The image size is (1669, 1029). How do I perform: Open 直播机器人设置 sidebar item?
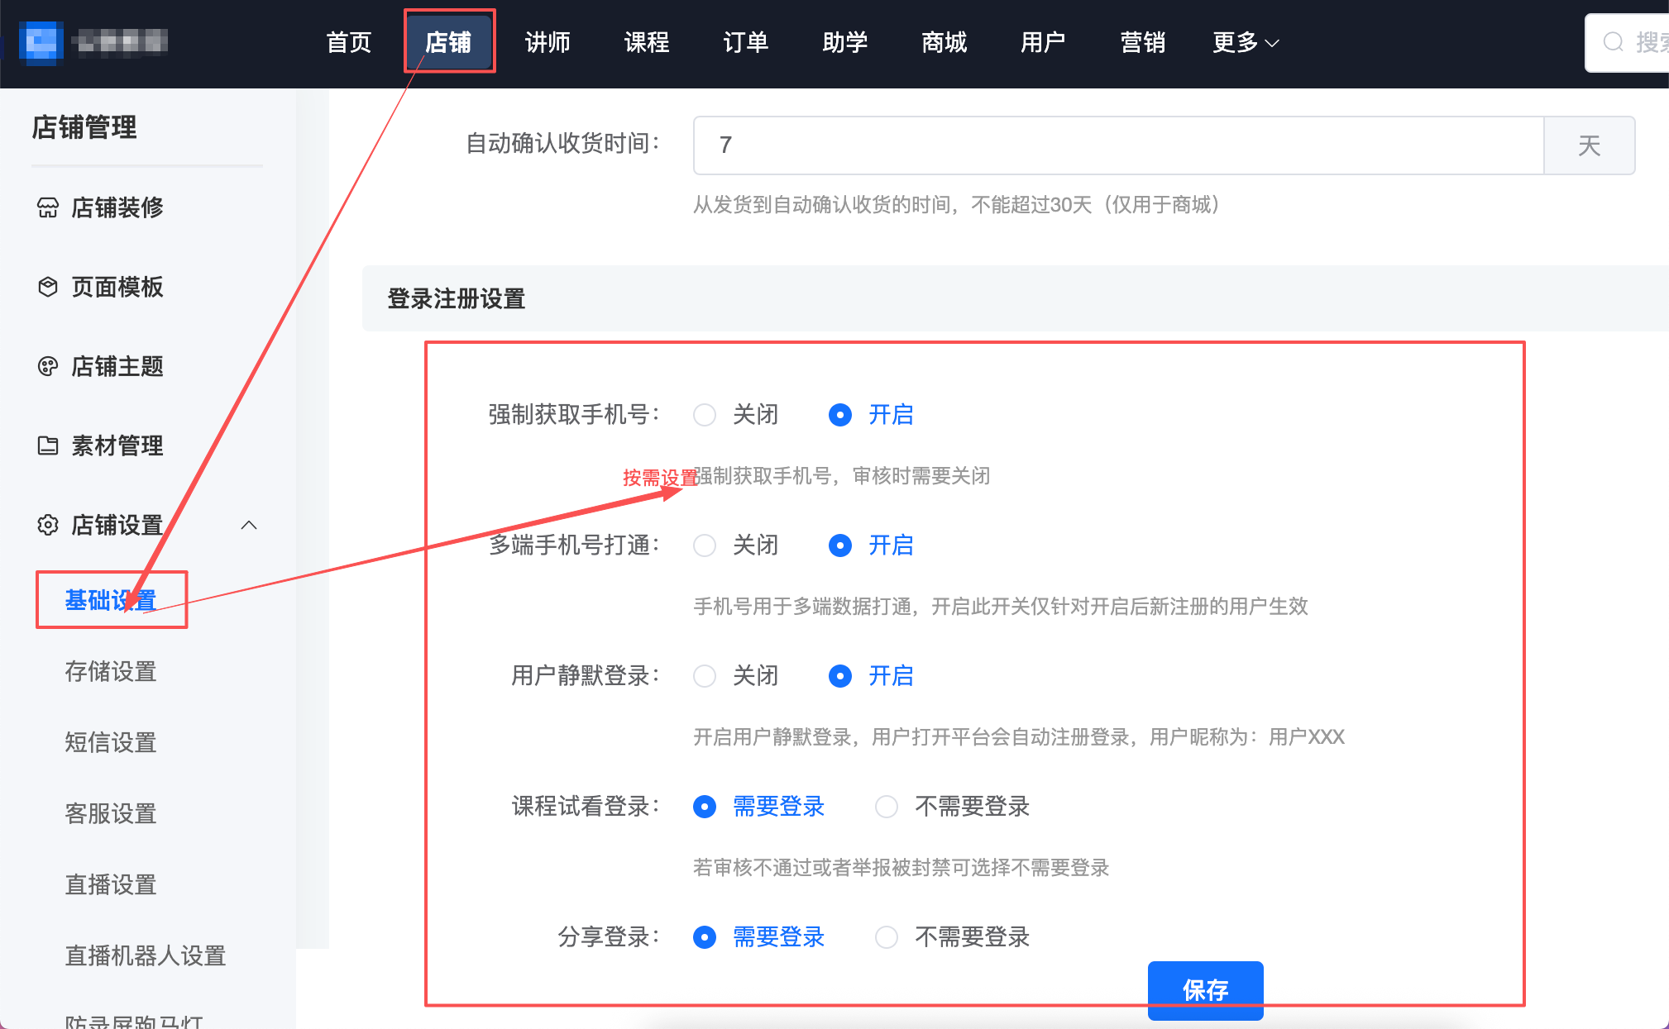[x=146, y=955]
